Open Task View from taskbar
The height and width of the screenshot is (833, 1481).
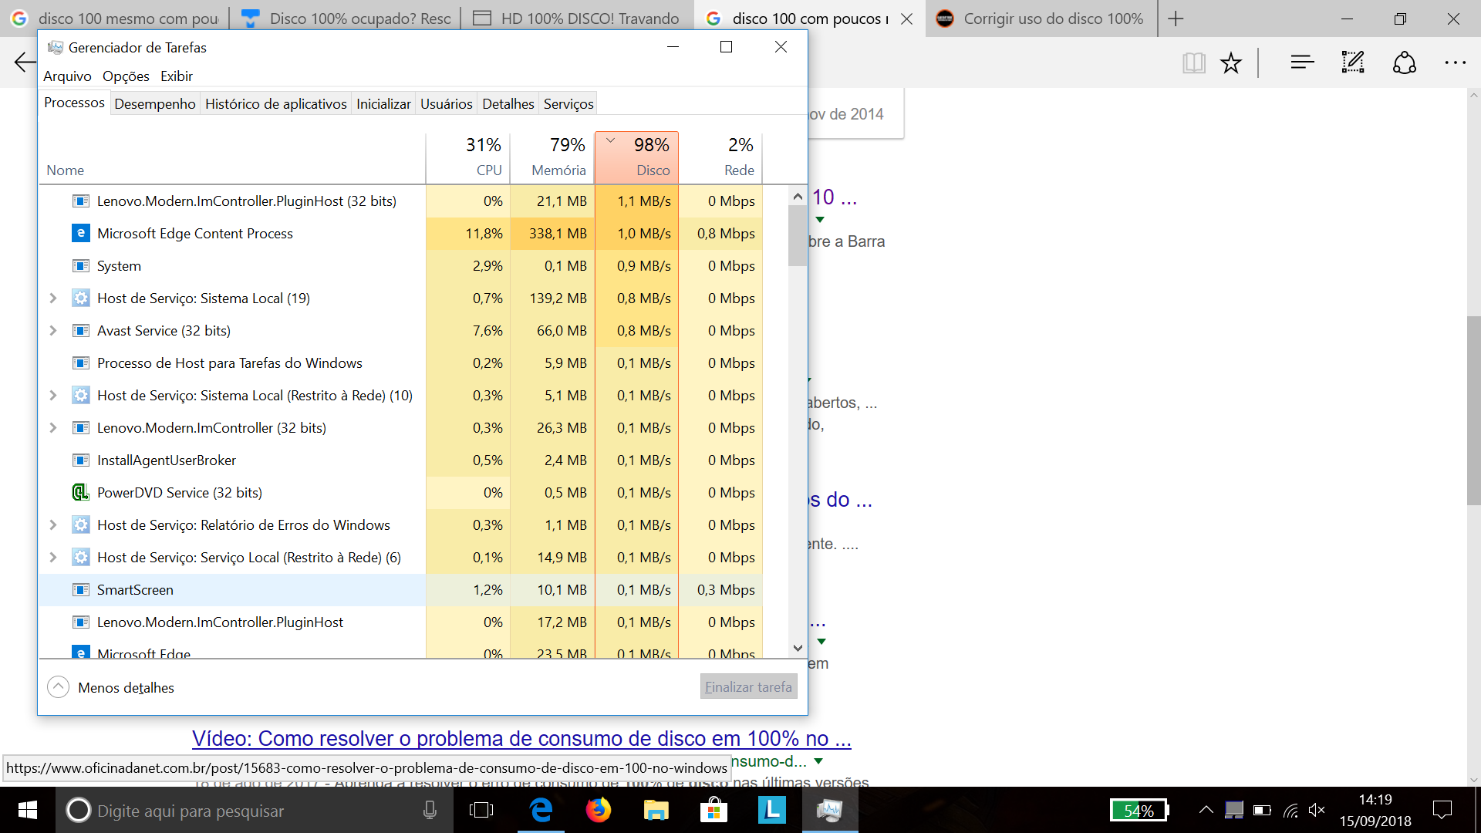[481, 810]
